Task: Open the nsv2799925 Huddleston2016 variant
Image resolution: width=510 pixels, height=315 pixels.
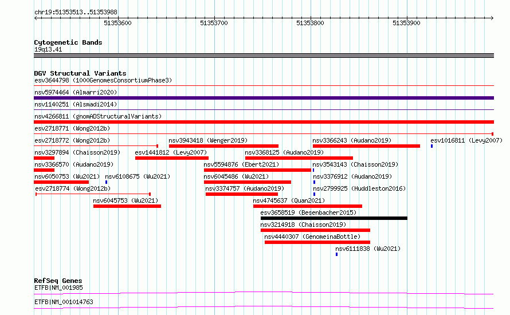Action: pos(314,194)
